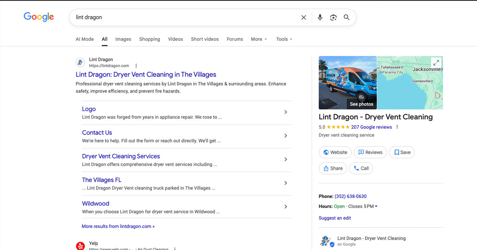This screenshot has width=477, height=250.
Task: Open the Tools dropdown
Action: click(284, 39)
